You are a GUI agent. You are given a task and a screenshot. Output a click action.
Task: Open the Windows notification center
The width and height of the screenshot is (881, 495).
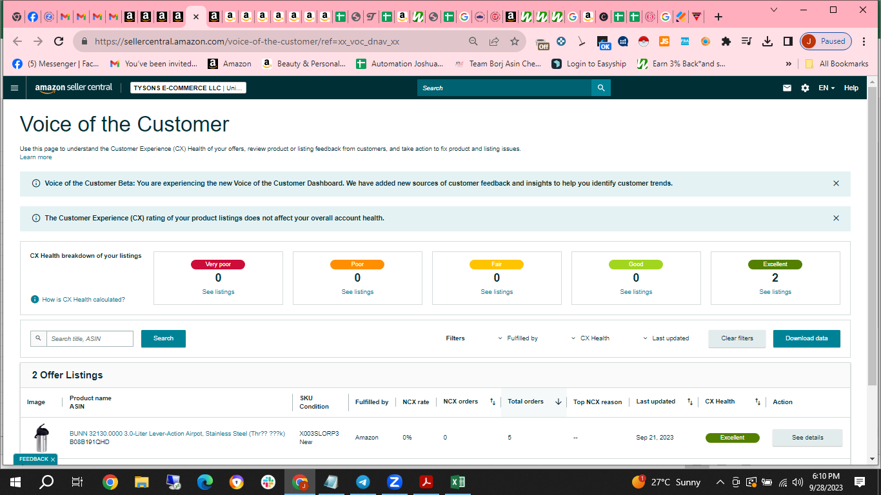(859, 482)
